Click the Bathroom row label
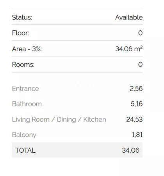164x176 pixels. (x=27, y=104)
